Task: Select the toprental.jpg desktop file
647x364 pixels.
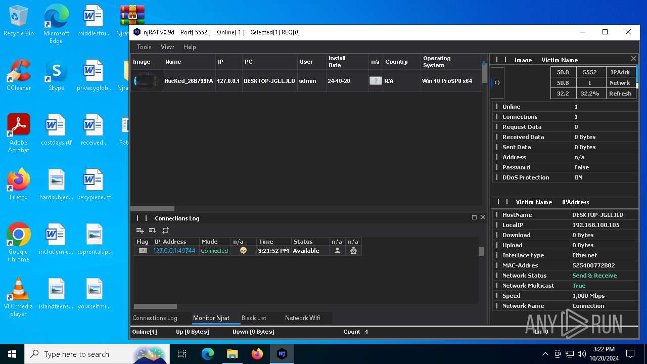Action: 94,240
